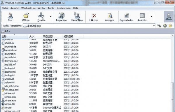Screen dimensions: 175x112
Task: Open the Kontextmen menu
Action: point(64,8)
